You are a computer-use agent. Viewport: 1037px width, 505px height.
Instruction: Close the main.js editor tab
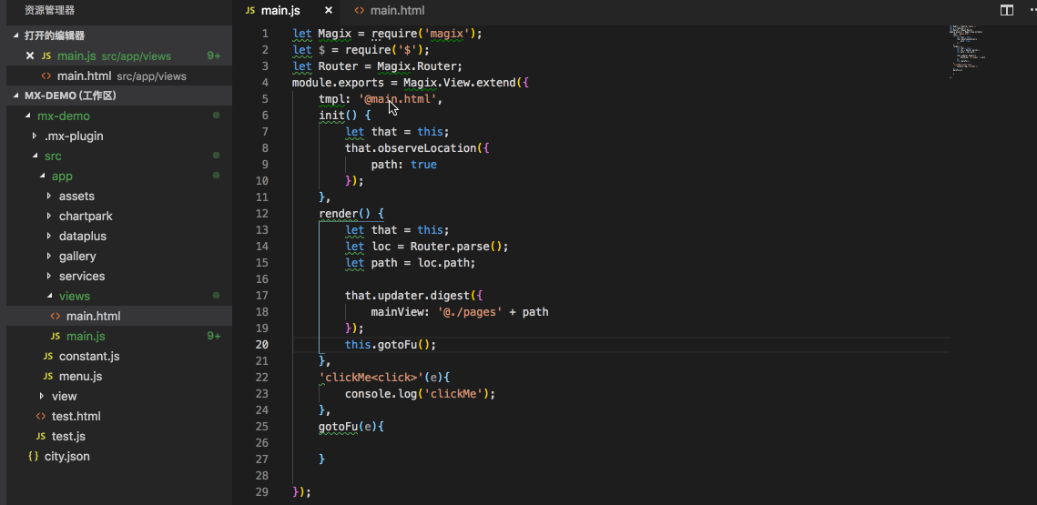[x=329, y=11]
